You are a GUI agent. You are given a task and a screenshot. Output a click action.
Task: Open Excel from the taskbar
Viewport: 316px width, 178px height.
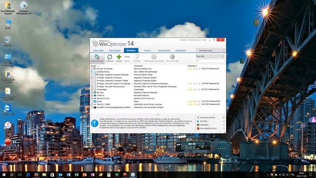coord(77,175)
